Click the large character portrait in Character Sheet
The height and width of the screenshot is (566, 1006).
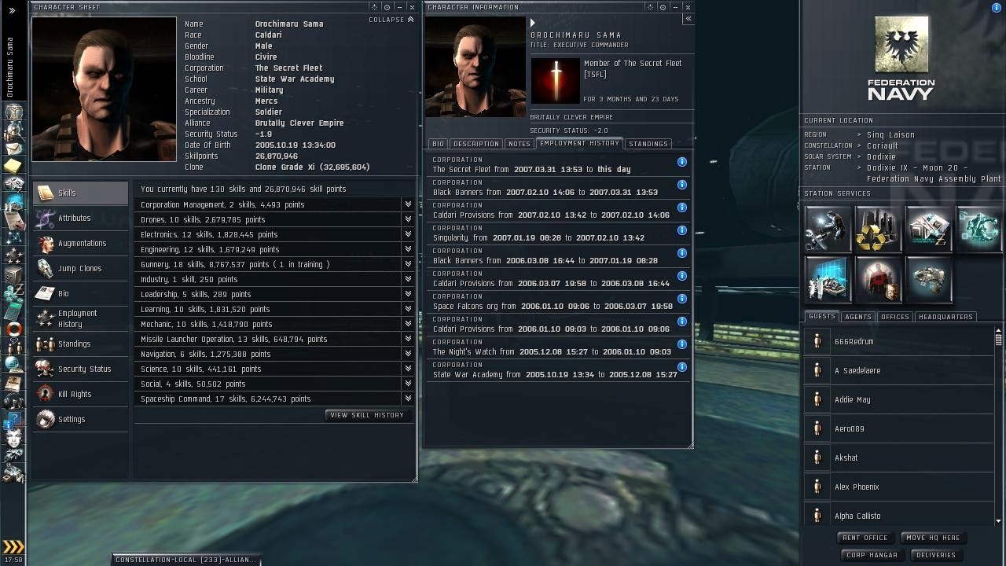click(x=105, y=89)
